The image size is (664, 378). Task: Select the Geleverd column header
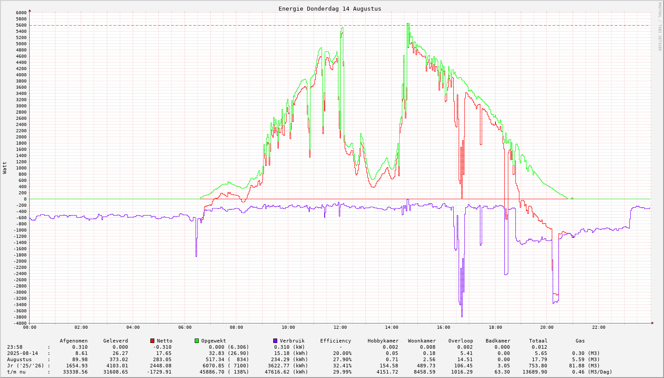pos(115,341)
